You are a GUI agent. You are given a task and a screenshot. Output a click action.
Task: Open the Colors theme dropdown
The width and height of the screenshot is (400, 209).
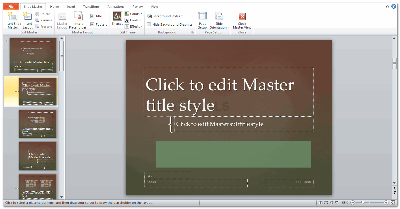pos(134,14)
